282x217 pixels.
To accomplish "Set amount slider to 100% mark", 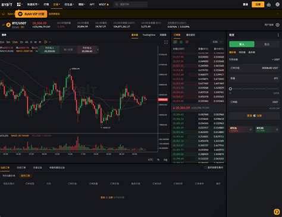I will pos(278,89).
